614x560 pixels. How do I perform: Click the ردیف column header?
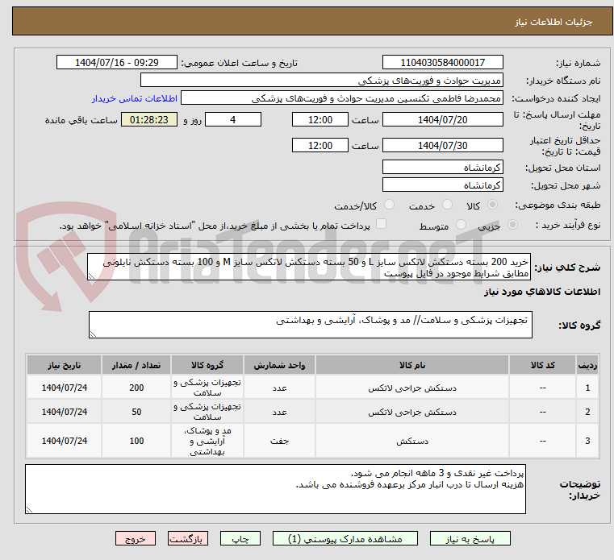587,365
